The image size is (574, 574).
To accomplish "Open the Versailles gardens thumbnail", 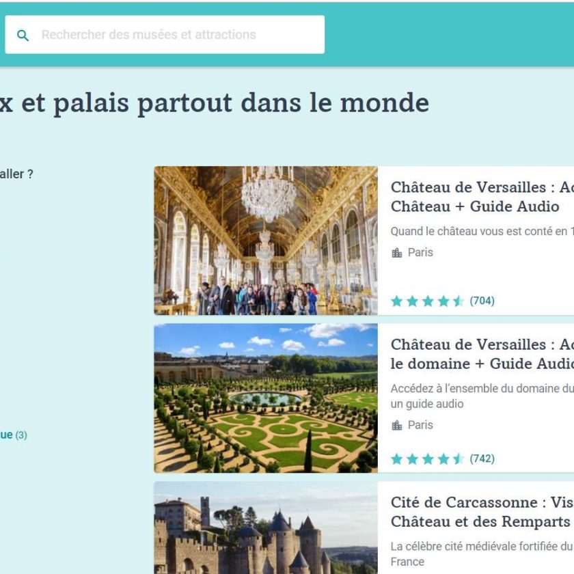I will (266, 398).
